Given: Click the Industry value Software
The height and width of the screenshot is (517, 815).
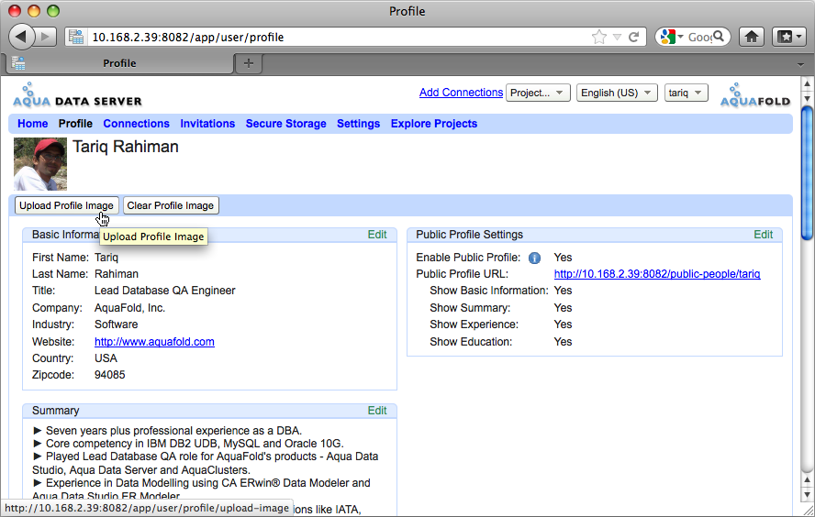Looking at the screenshot, I should (x=116, y=324).
